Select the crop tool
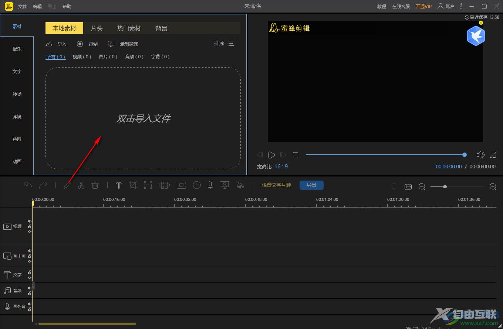This screenshot has width=503, height=329. click(133, 185)
